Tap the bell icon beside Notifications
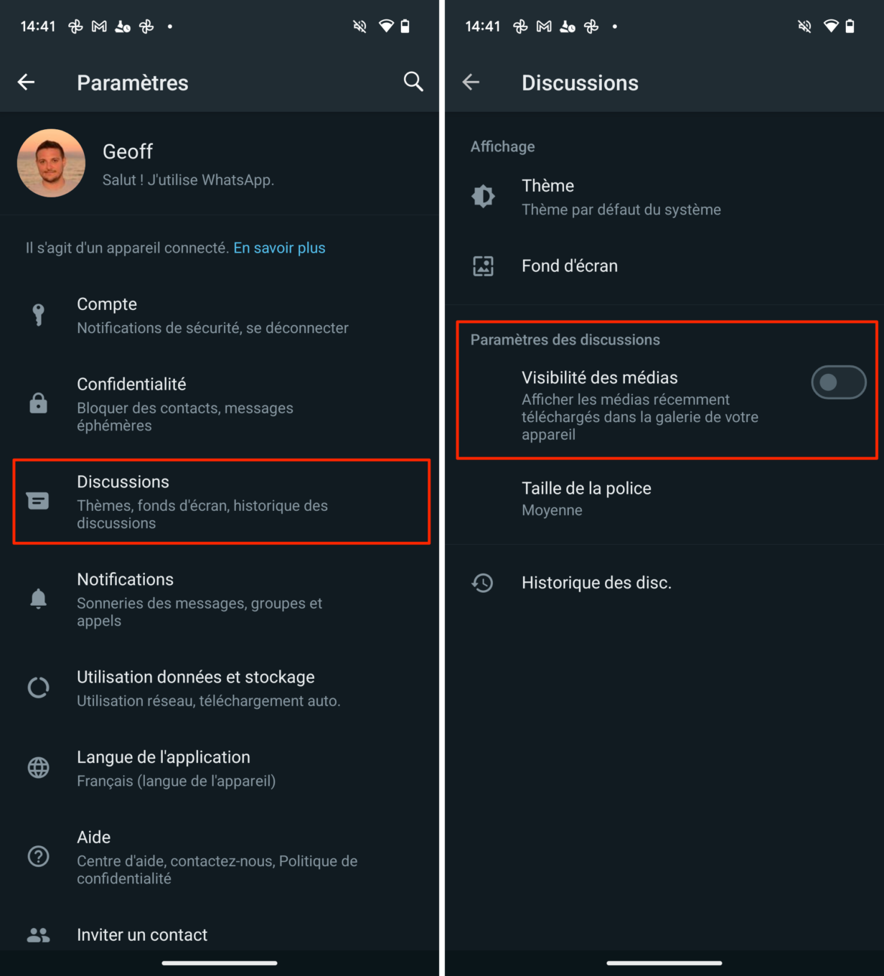 (x=38, y=599)
